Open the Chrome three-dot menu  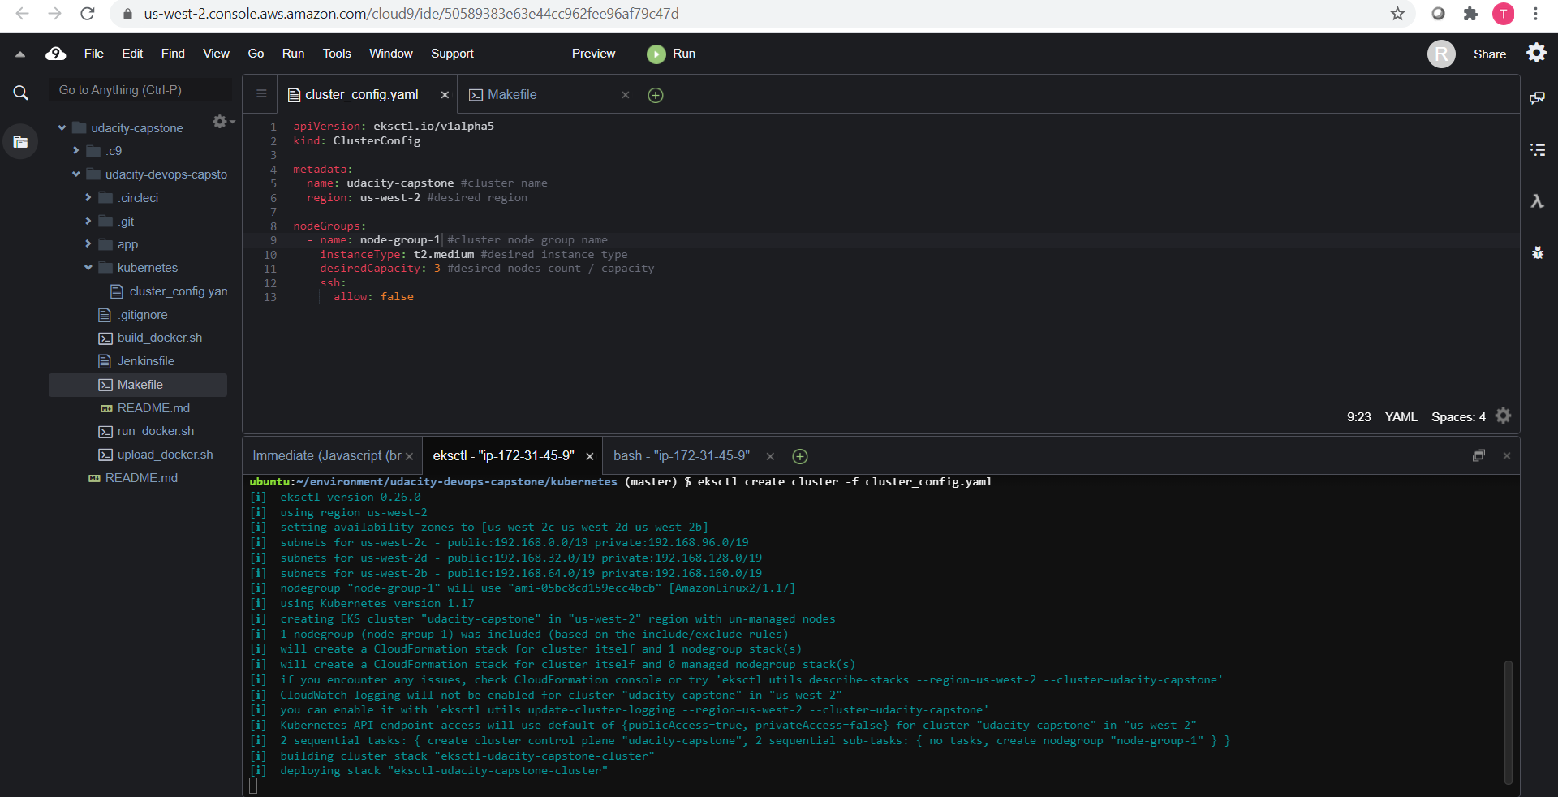(1535, 14)
